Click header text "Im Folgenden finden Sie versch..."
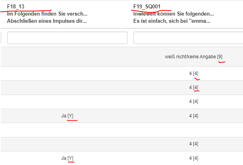The width and height of the screenshot is (243, 165). pos(47,14)
